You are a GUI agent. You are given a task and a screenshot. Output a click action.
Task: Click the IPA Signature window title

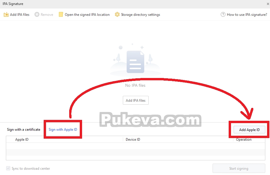pos(13,4)
